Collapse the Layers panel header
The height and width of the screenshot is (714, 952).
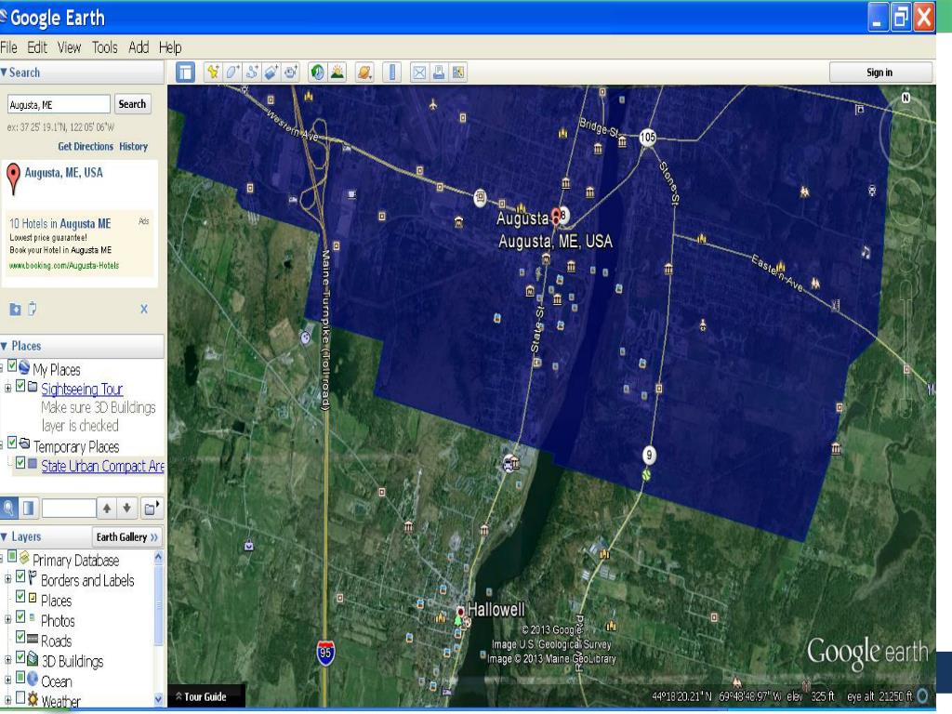tap(46, 536)
